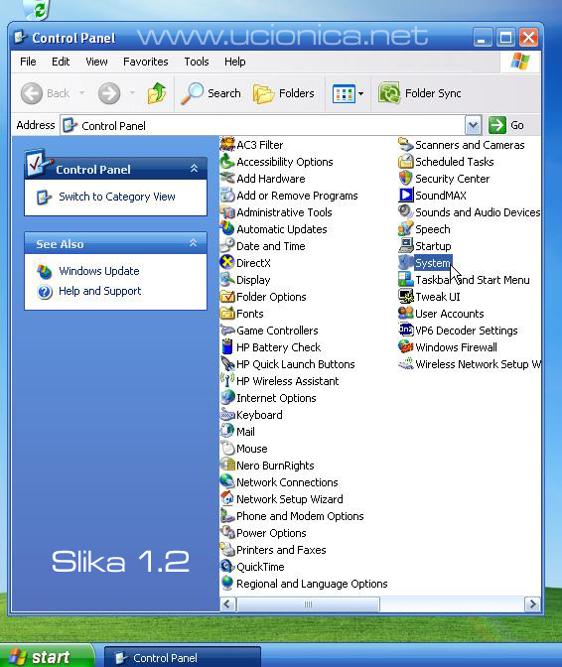Open Game Controllers icon

click(227, 331)
